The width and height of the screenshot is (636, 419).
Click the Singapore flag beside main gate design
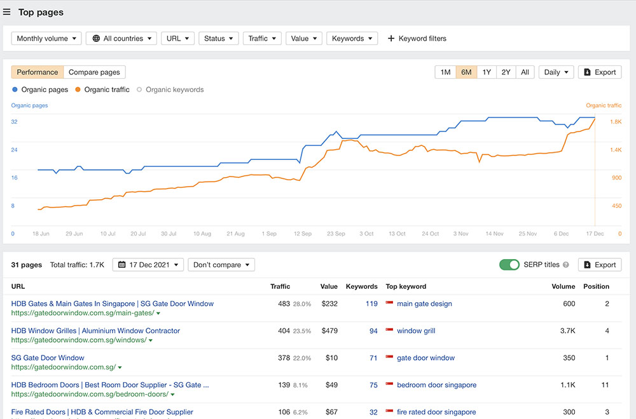[390, 304]
